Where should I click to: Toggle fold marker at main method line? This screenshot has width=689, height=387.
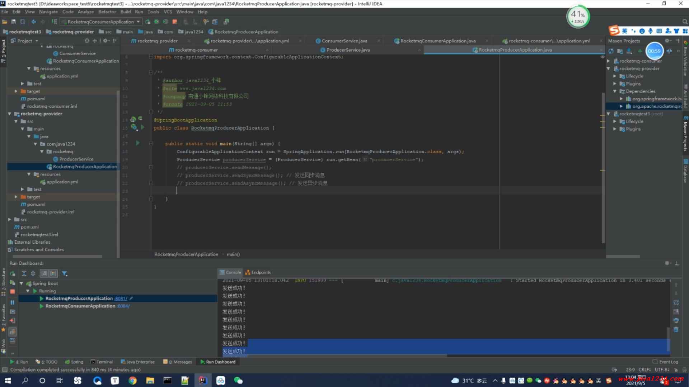151,144
